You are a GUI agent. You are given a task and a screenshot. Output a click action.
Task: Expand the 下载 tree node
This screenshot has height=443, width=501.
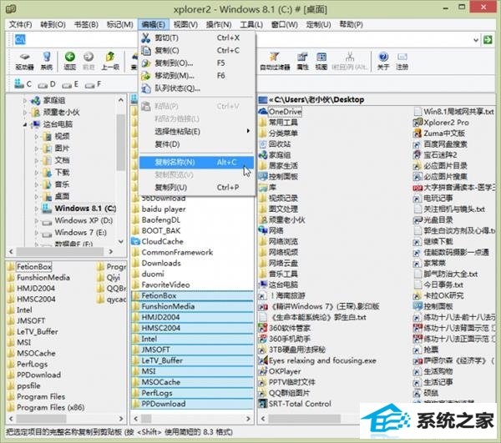point(37,173)
